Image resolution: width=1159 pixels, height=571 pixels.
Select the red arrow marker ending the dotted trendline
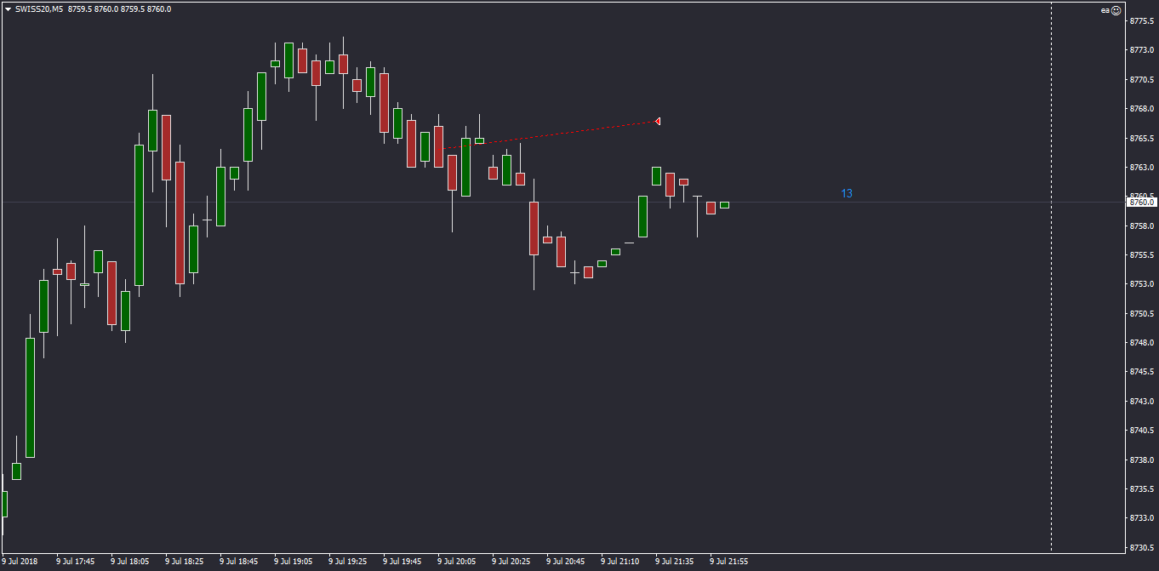[x=658, y=122]
